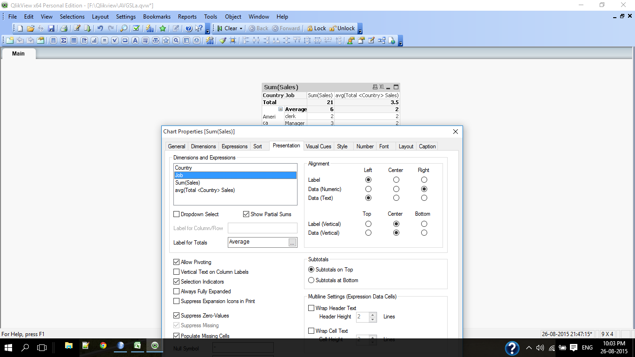Switch to Visual Cues tab
Screen dimensions: 635x357
pos(318,146)
